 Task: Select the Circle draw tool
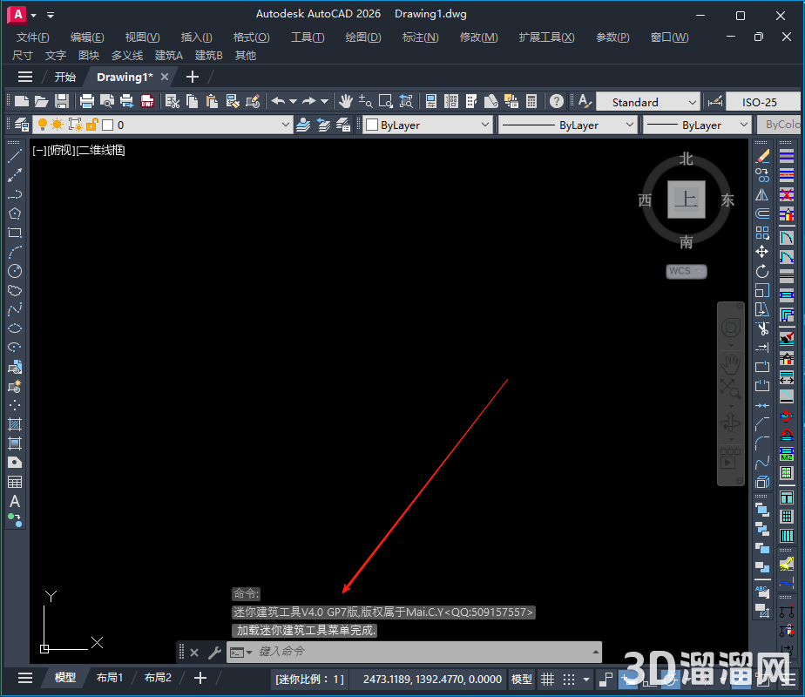coord(15,272)
